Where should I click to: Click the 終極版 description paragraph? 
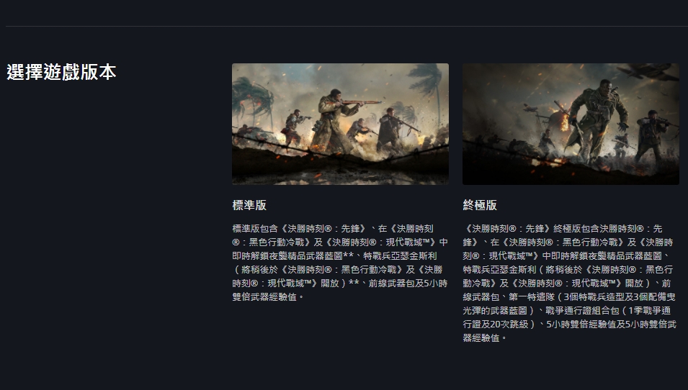pyautogui.click(x=570, y=283)
